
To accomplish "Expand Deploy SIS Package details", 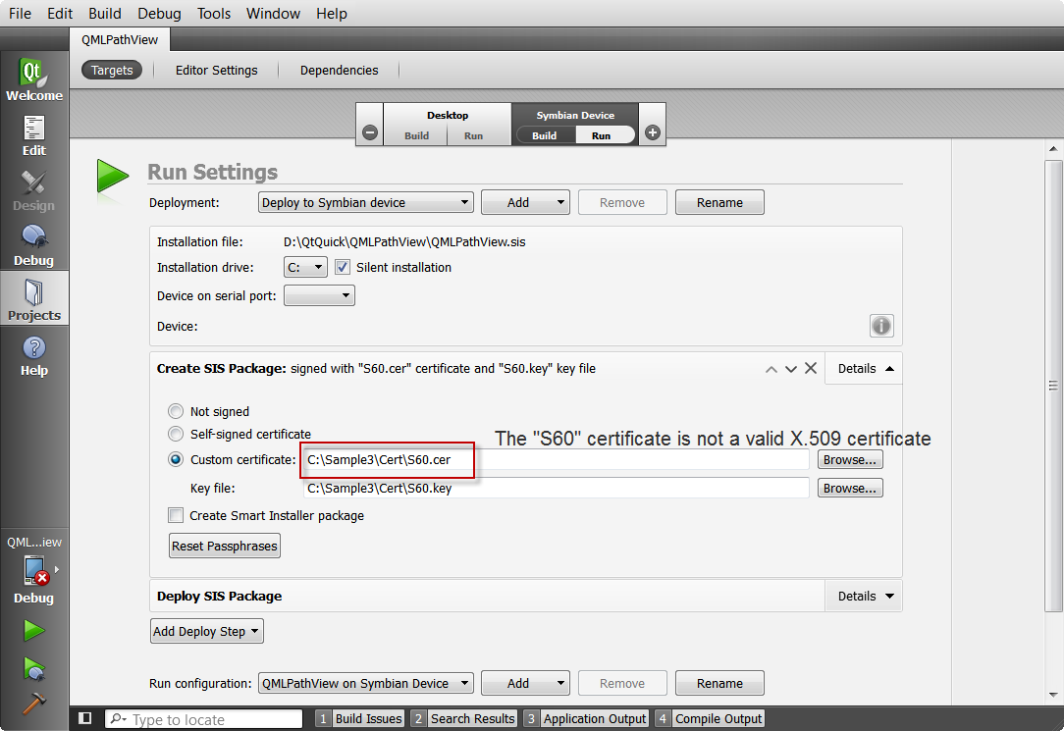I will pyautogui.click(x=865, y=596).
